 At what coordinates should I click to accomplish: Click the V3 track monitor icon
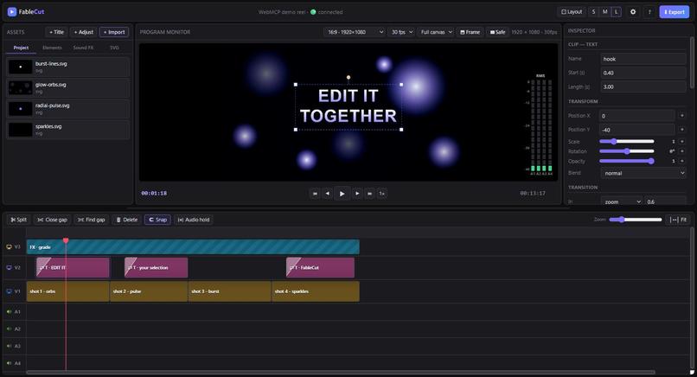[x=9, y=246]
